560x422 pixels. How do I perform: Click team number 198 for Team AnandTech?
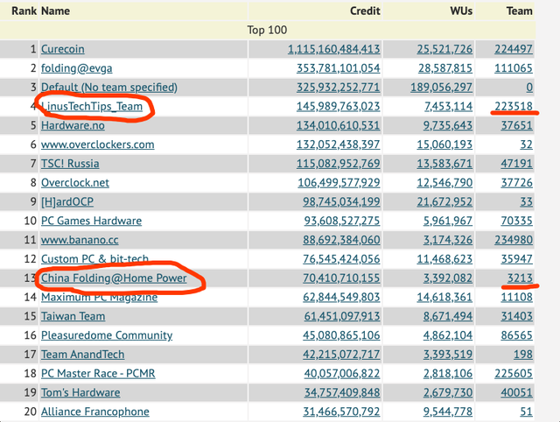(523, 355)
